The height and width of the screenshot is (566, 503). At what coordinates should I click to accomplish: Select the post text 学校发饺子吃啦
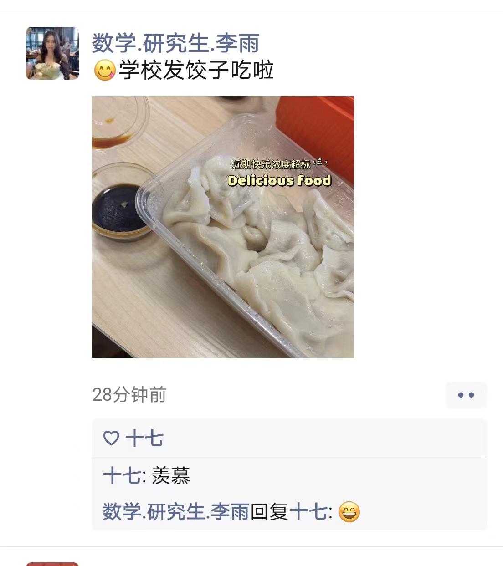click(x=196, y=71)
